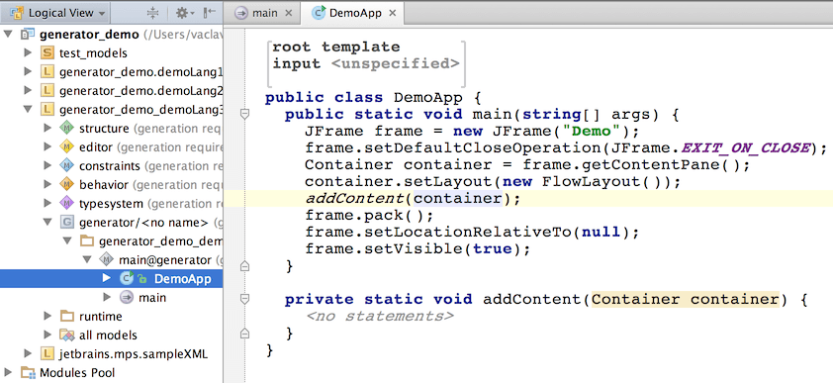Expand the editor model node
This screenshot has width=833, height=383.
pos(47,147)
